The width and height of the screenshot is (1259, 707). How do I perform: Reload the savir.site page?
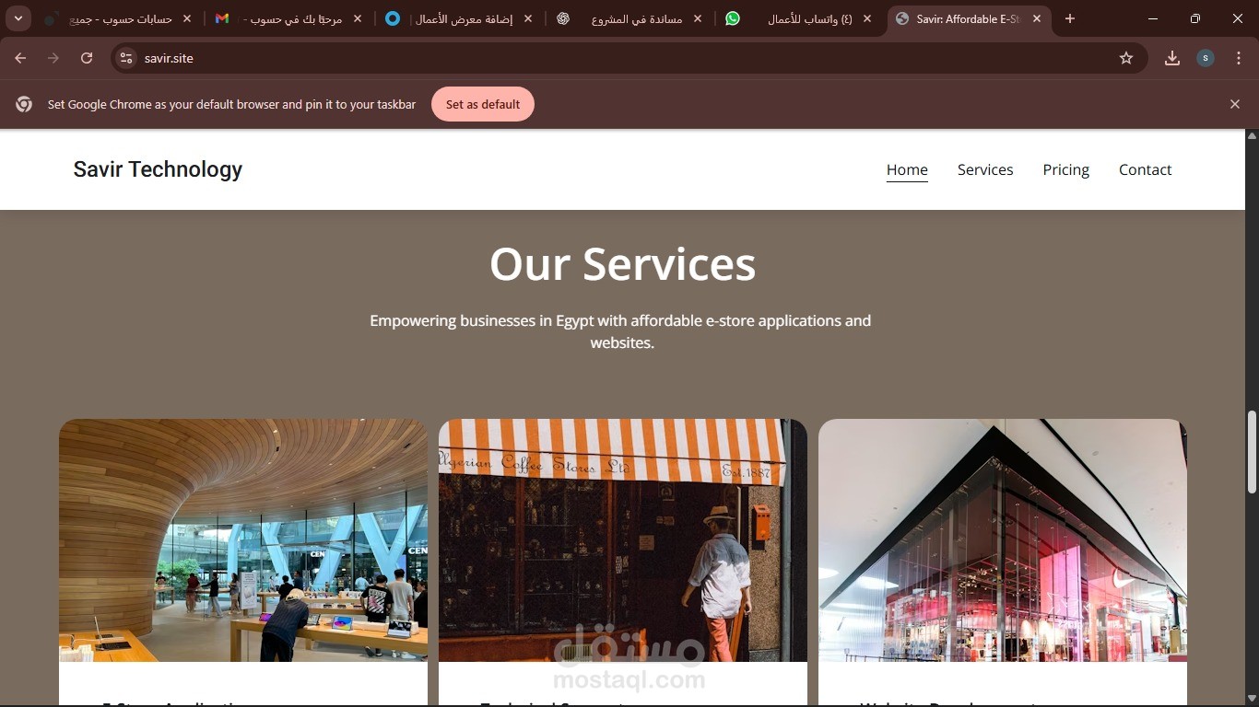87,58
